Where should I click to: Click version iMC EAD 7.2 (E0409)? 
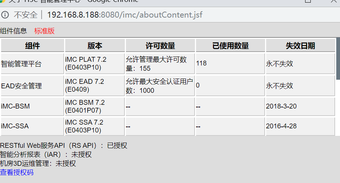[95, 86]
